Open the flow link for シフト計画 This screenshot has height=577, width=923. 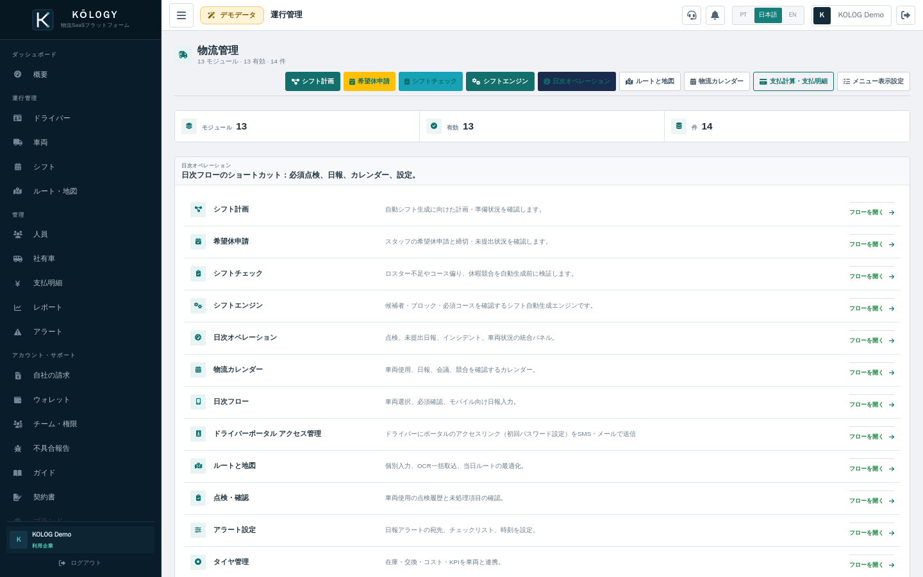[x=872, y=212]
